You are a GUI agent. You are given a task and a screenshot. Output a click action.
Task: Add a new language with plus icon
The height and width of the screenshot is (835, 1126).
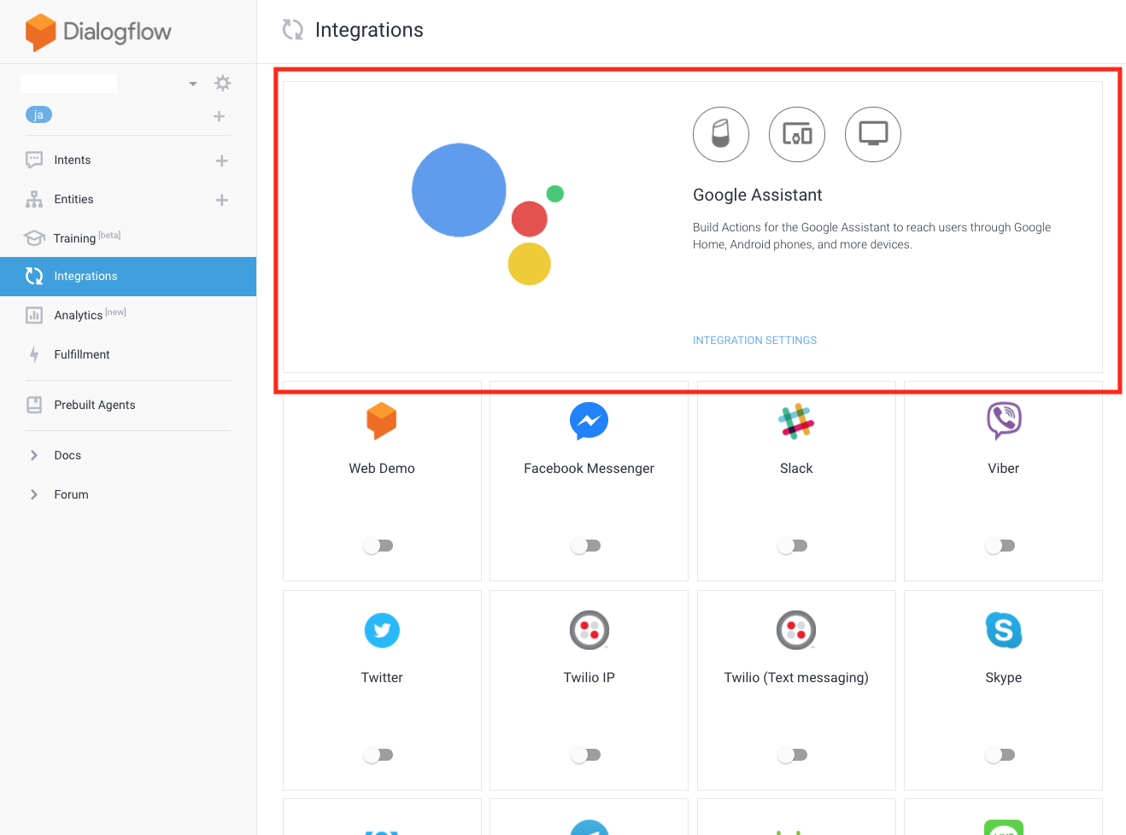tap(220, 116)
